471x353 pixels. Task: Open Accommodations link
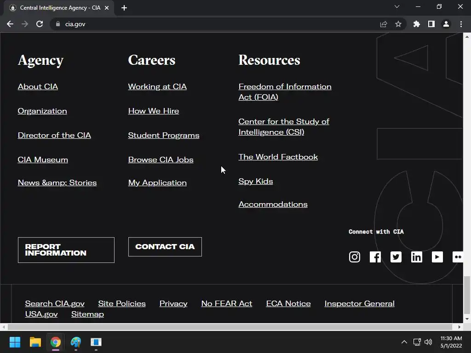(x=273, y=205)
